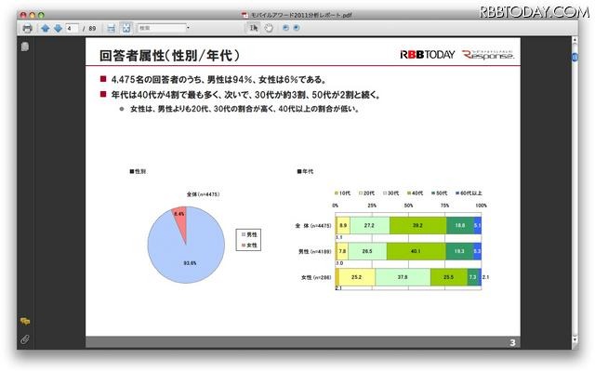Click the 20代 legend entry

click(366, 193)
